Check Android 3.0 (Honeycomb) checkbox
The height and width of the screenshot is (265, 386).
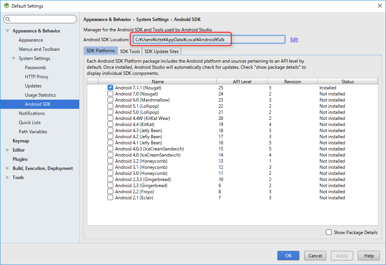[110, 173]
